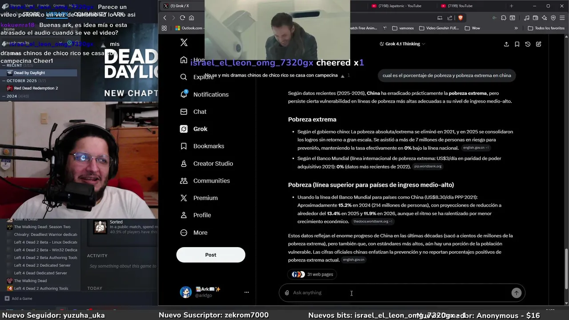Start a new Grok chat with compose icon
This screenshot has width=569, height=320.
[x=538, y=44]
